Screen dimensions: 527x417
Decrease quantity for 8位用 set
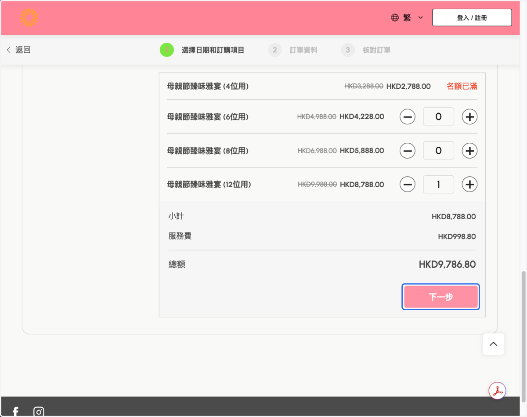coord(408,151)
